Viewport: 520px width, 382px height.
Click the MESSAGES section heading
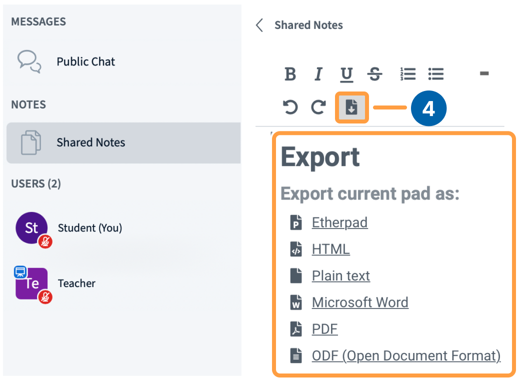(x=38, y=22)
